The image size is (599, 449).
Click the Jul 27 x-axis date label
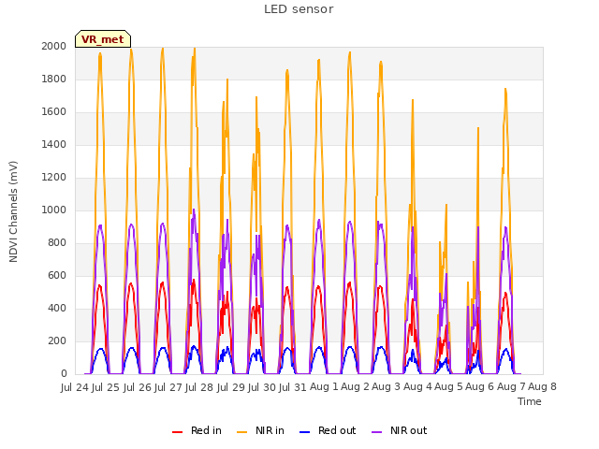[168, 387]
